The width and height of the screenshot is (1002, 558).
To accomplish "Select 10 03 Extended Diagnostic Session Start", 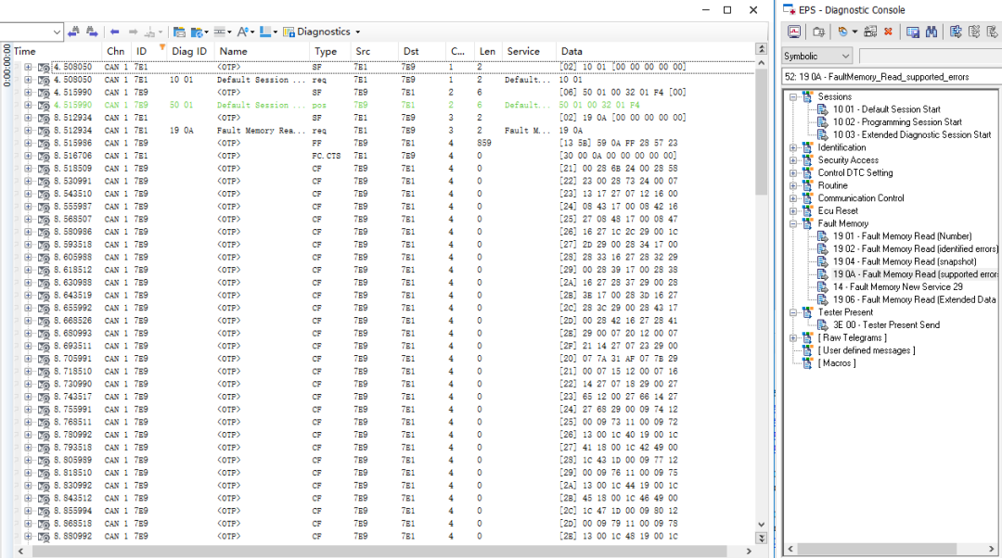I will point(911,134).
